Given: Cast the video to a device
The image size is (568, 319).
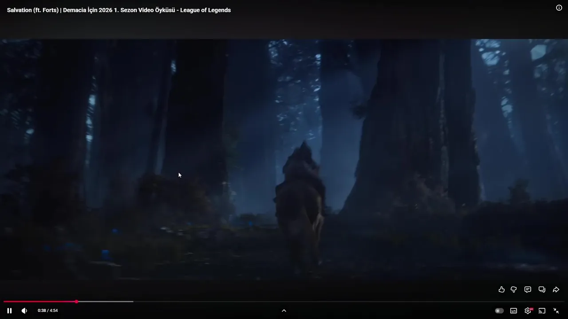Looking at the screenshot, I should pyautogui.click(x=542, y=311).
